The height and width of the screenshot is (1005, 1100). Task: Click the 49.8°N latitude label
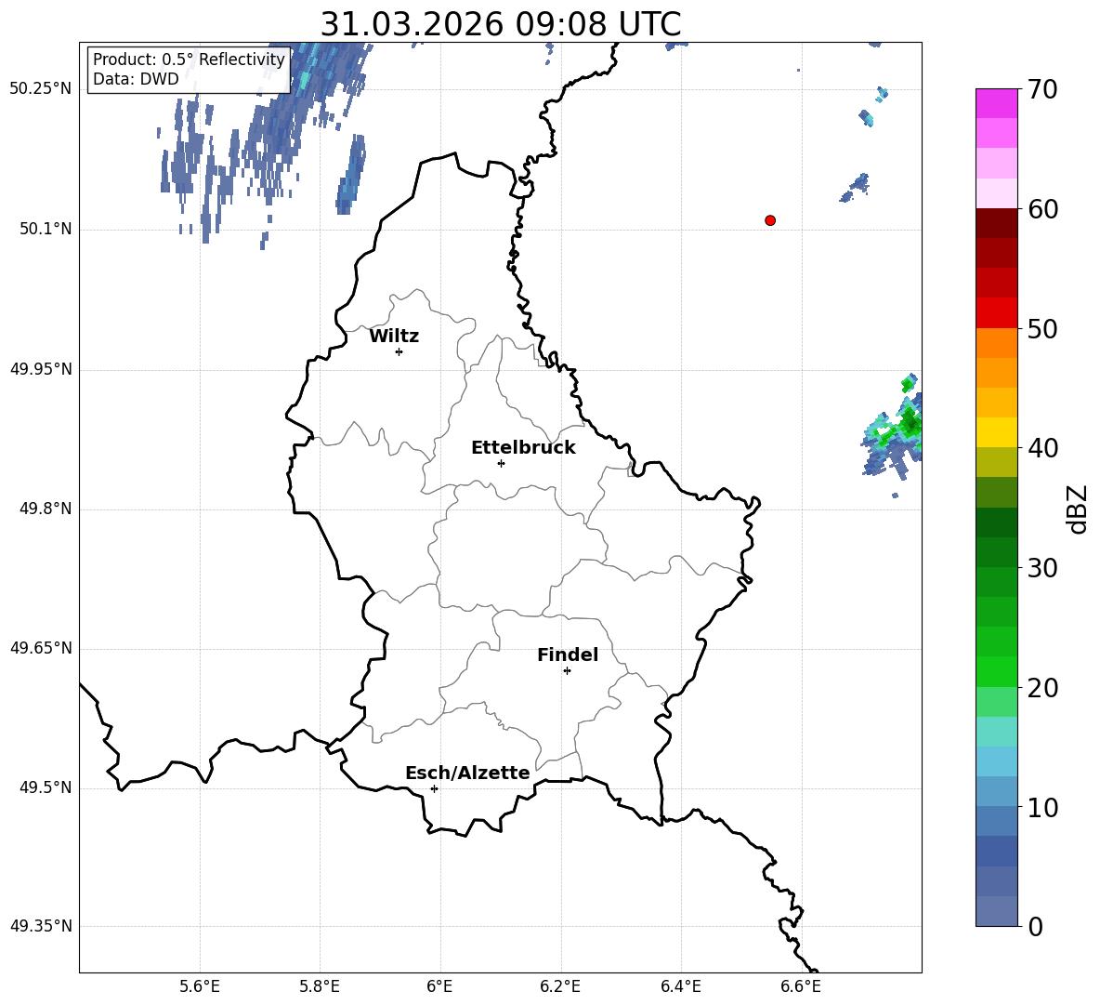pos(46,509)
